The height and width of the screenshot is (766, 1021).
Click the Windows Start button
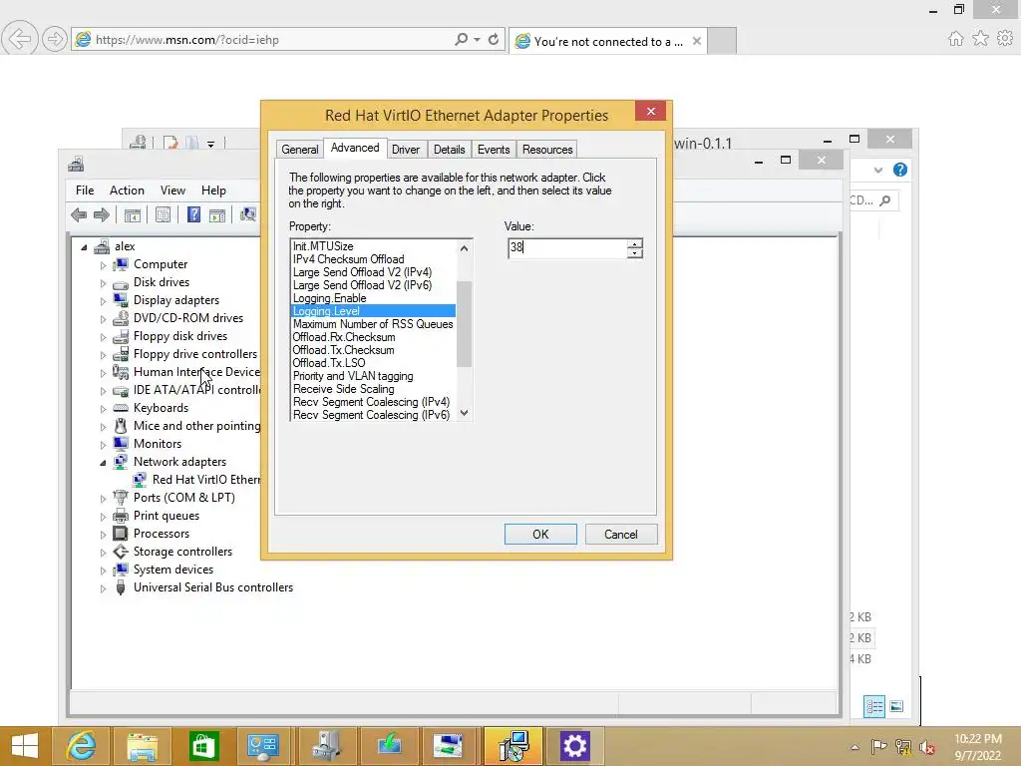click(25, 746)
